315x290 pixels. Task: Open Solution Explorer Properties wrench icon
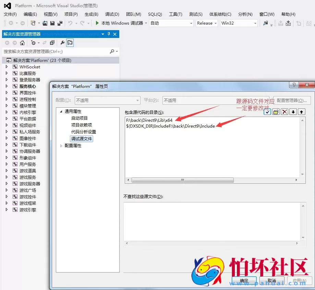[63, 43]
